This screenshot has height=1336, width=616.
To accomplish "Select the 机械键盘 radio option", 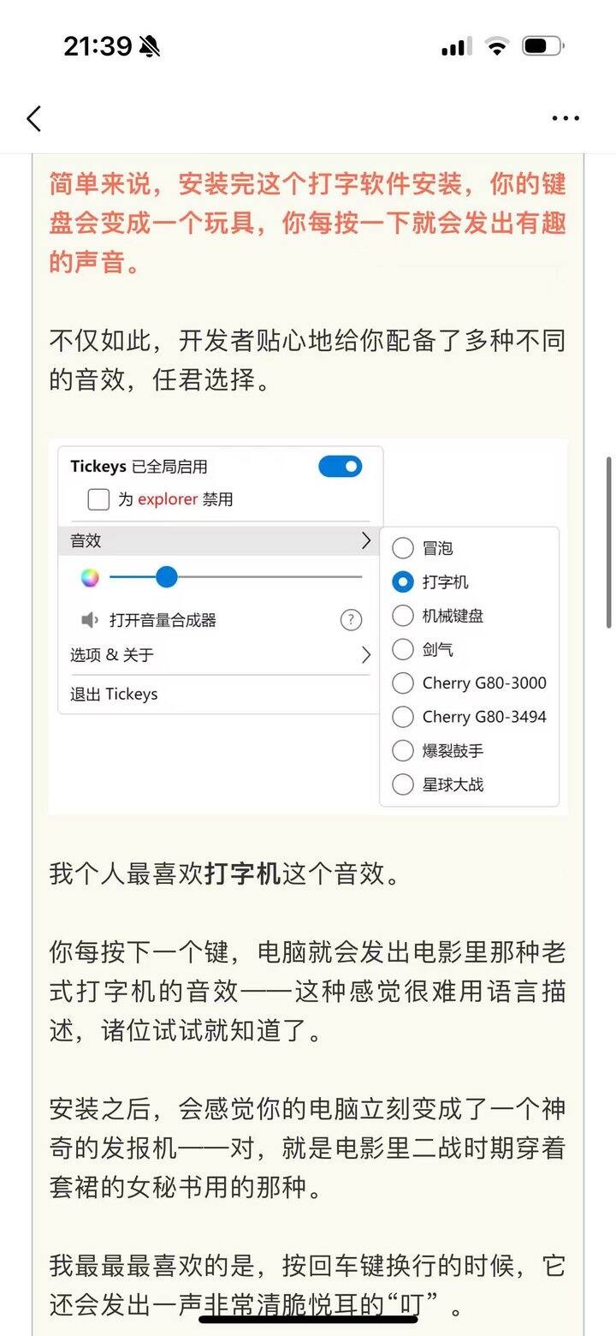I will coord(403,616).
